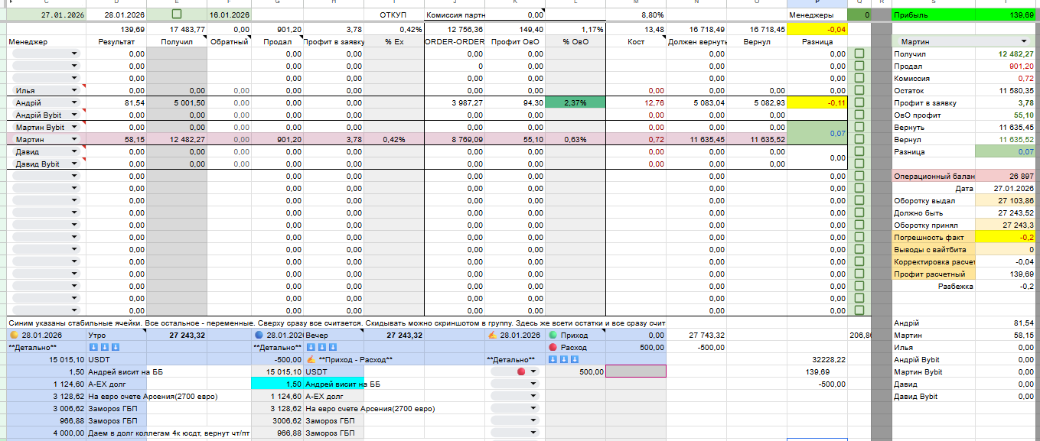
Task: Tick the checkbox in the pink Мартин row
Action: pos(859,139)
